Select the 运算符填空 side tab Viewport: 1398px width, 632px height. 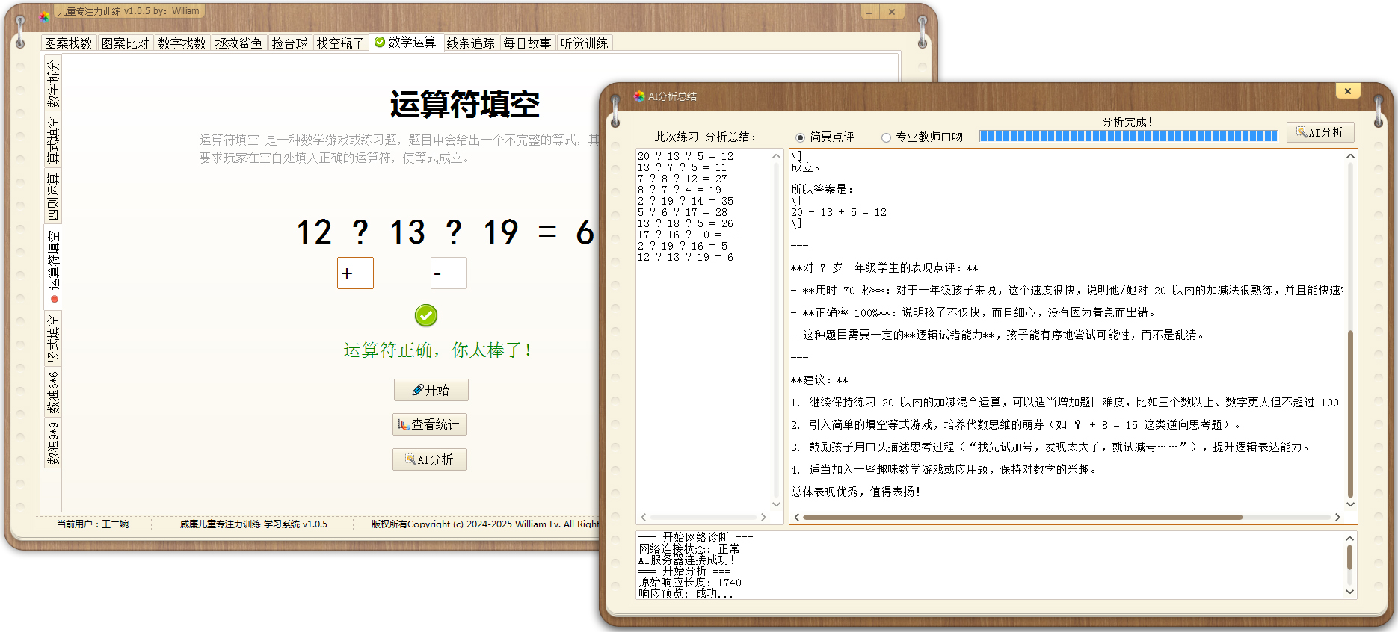coord(53,267)
